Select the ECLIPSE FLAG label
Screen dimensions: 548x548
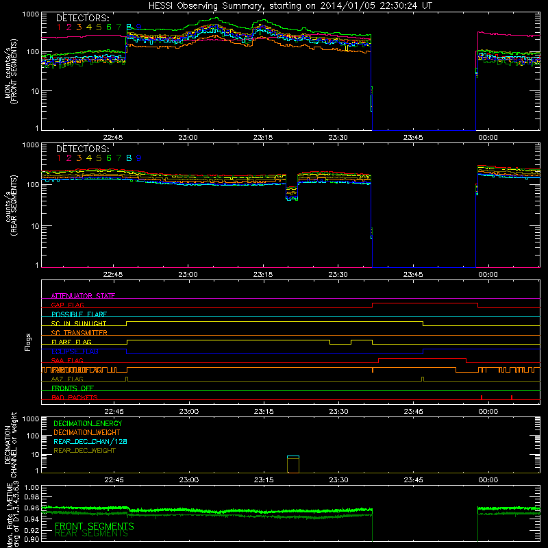point(75,351)
